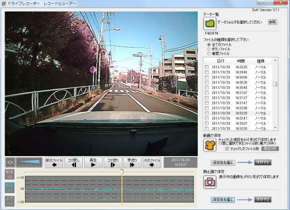Screen dimensions: 290x210
Task: Minimize the レコードビューアー window
Action: [x=261, y=2]
